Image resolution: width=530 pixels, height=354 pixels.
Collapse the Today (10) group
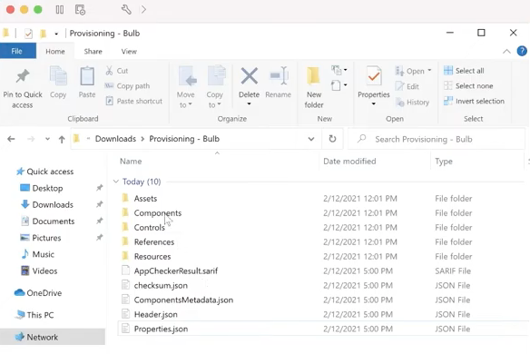(x=116, y=182)
